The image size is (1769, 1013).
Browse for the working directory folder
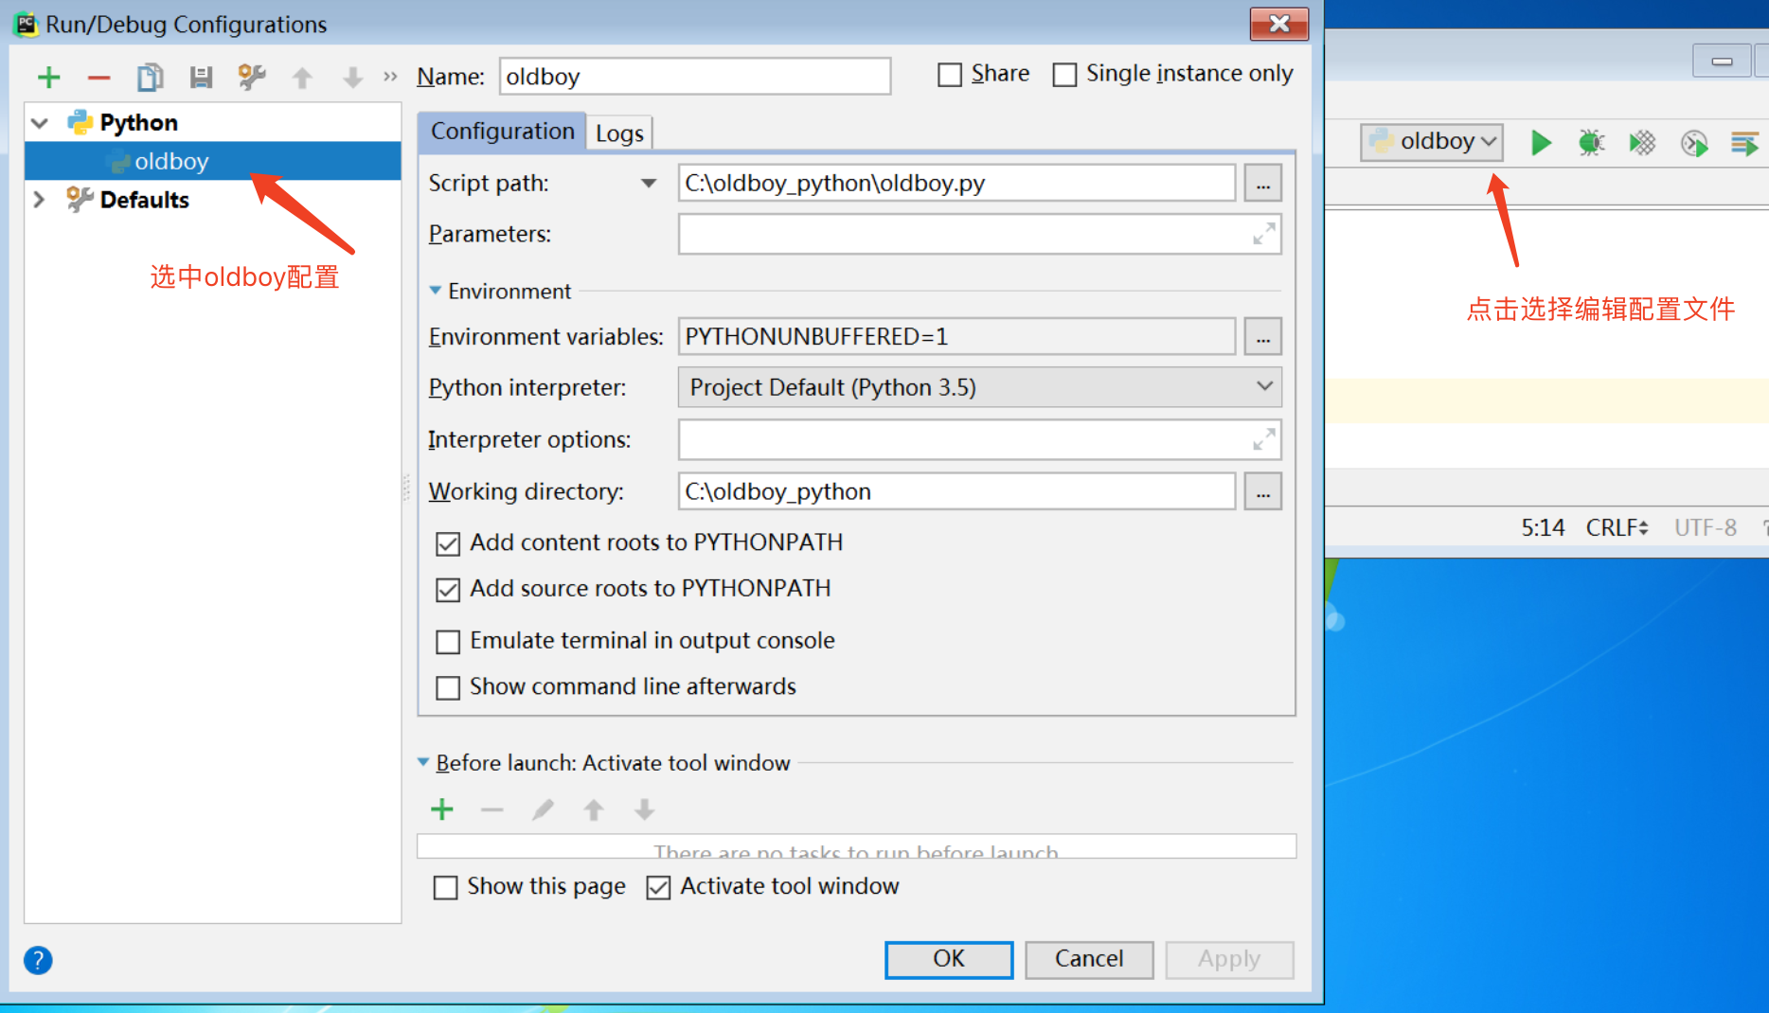click(x=1263, y=491)
